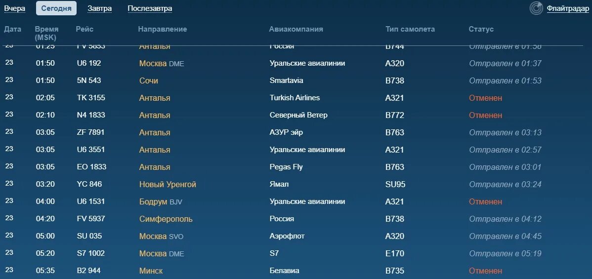Screen dimensions: 592x279
Task: Select the Сегодня tab
Action: 56,8
